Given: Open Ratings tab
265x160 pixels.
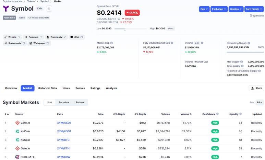Looking at the screenshot, I should tap(95, 88).
